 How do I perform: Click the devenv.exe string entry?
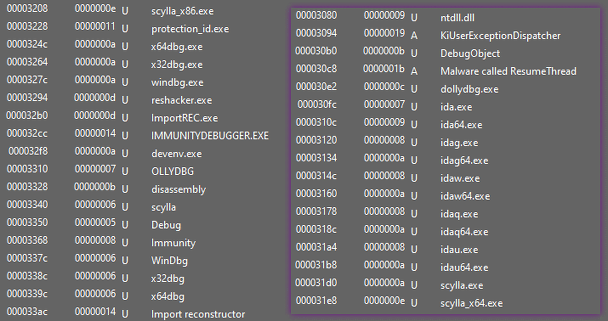(x=177, y=154)
